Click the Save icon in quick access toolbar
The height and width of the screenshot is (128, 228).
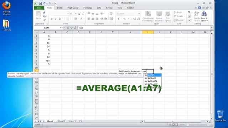[40, 3]
